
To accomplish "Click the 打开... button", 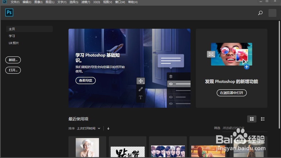I will pyautogui.click(x=13, y=70).
